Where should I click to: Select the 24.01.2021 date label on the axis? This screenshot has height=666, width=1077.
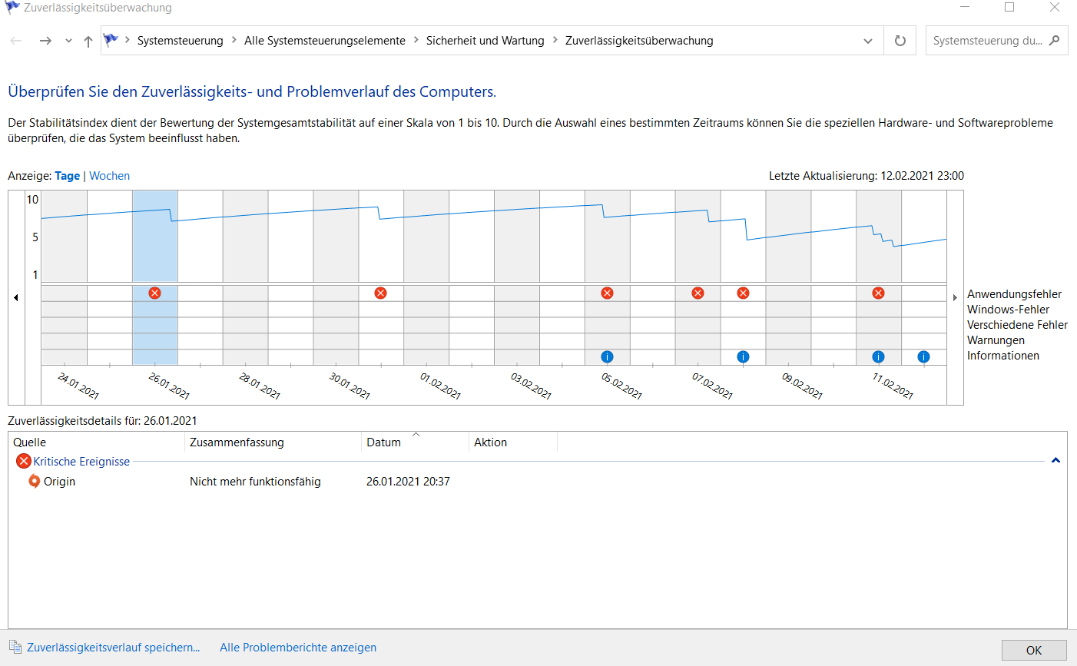[78, 386]
